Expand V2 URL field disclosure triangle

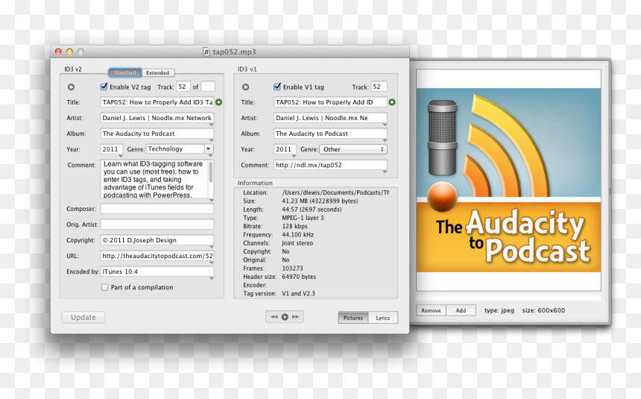[x=212, y=263]
